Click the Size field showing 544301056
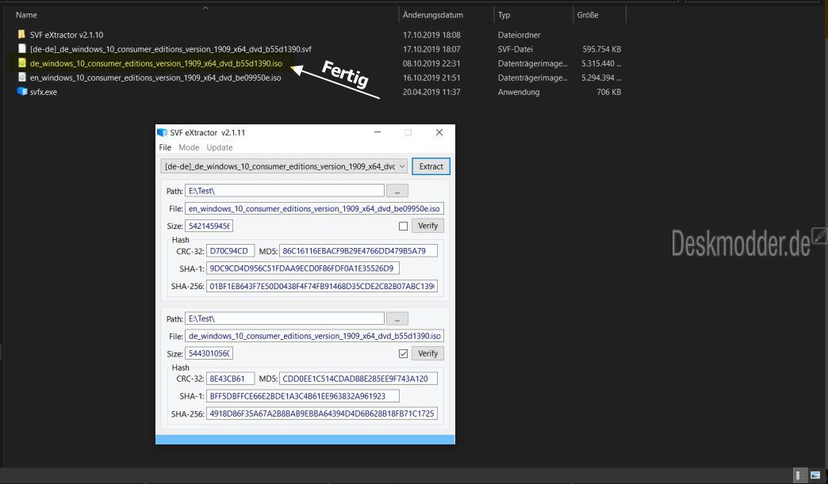Screen dimensions: 828x484 (x=209, y=353)
